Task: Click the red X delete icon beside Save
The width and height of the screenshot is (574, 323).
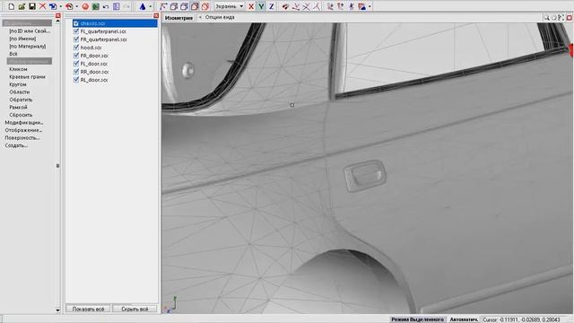Action: tap(42, 6)
